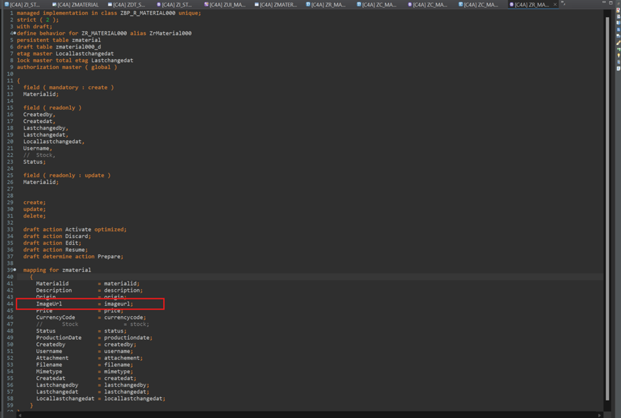Click the 'attachement;' mapping value
This screenshot has width=621, height=418.
click(x=124, y=358)
